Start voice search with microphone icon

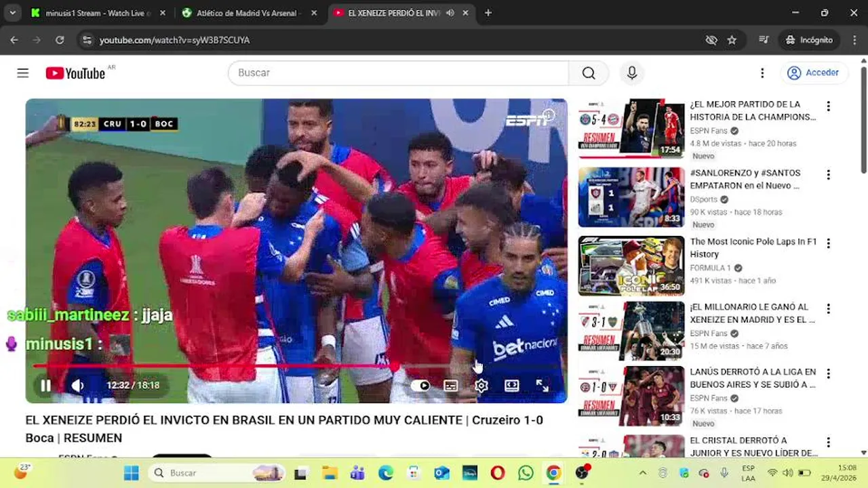632,73
